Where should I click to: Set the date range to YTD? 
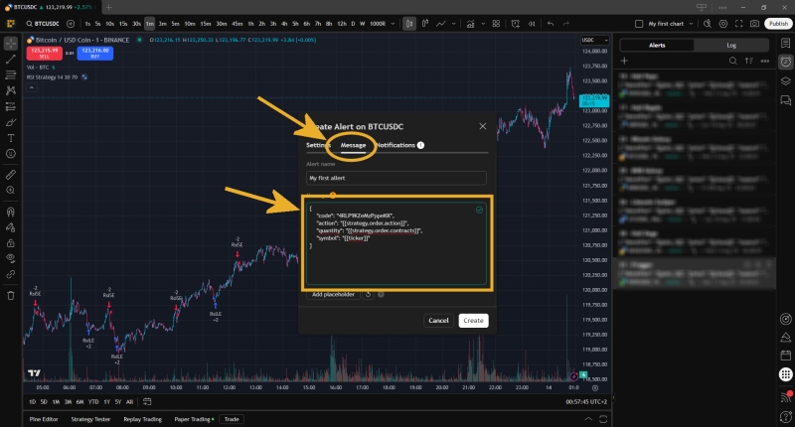click(x=93, y=401)
